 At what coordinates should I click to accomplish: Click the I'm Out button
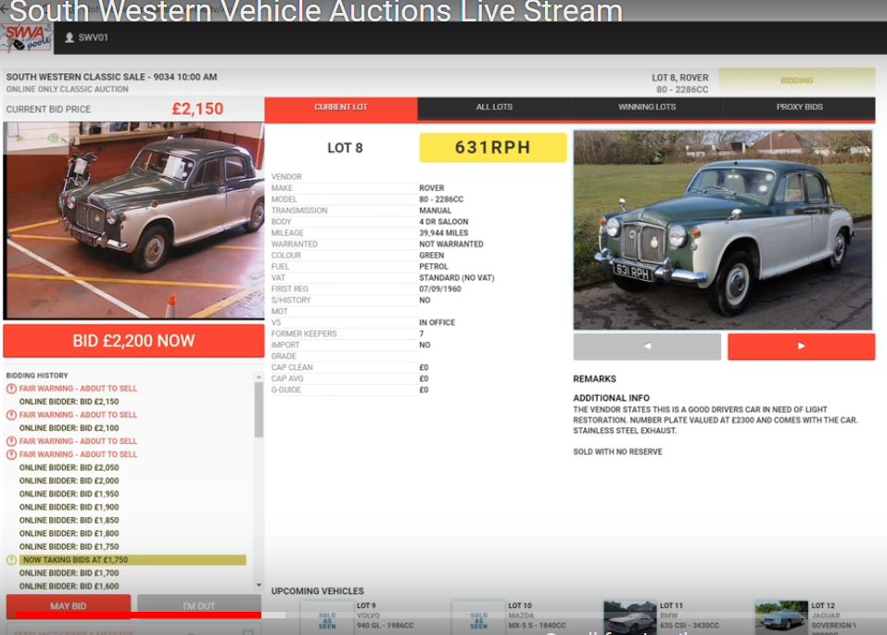pyautogui.click(x=199, y=606)
